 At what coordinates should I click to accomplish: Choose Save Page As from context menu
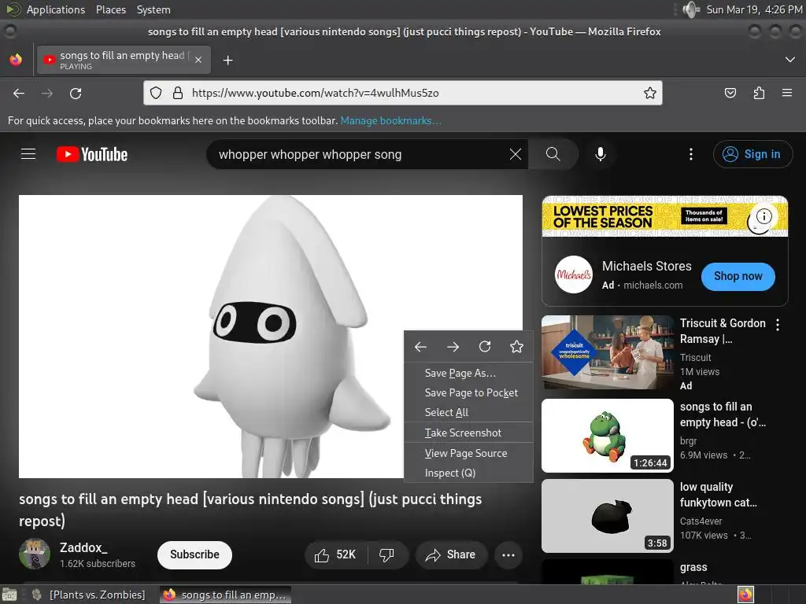click(x=468, y=374)
